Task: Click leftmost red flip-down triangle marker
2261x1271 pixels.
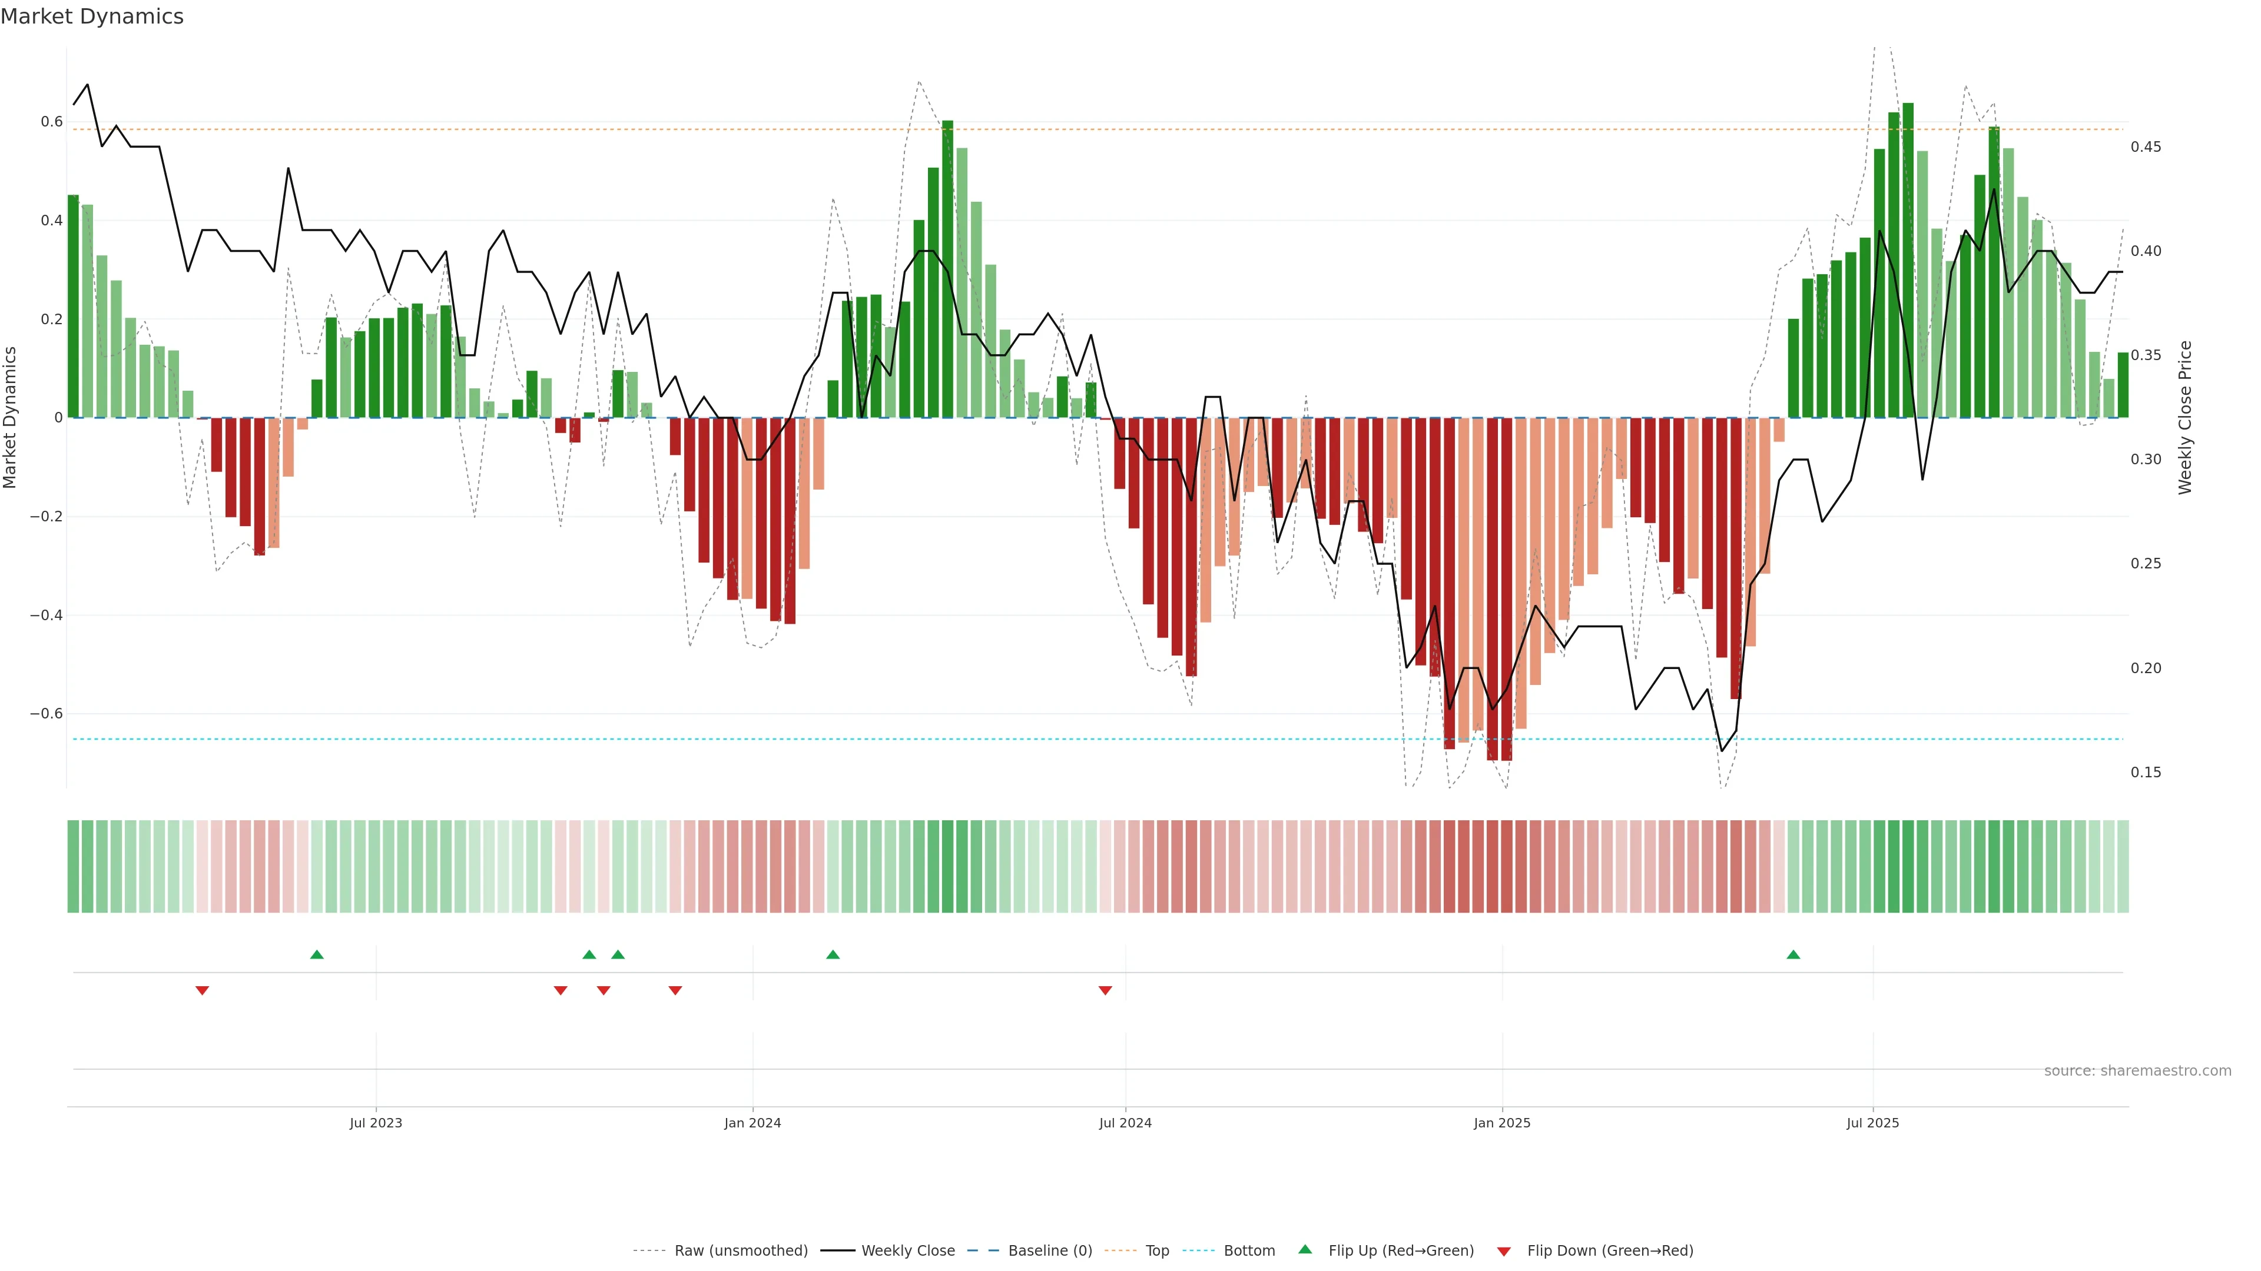Action: 202,990
